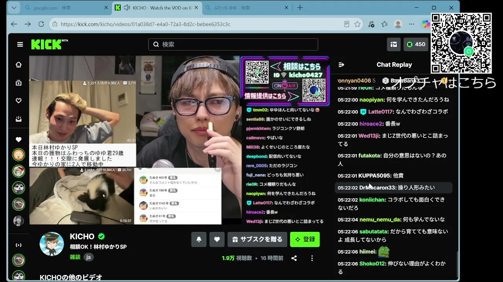Image resolution: width=503 pixels, height=282 pixels.
Task: Open the browser favorites list icon
Action: [385, 24]
